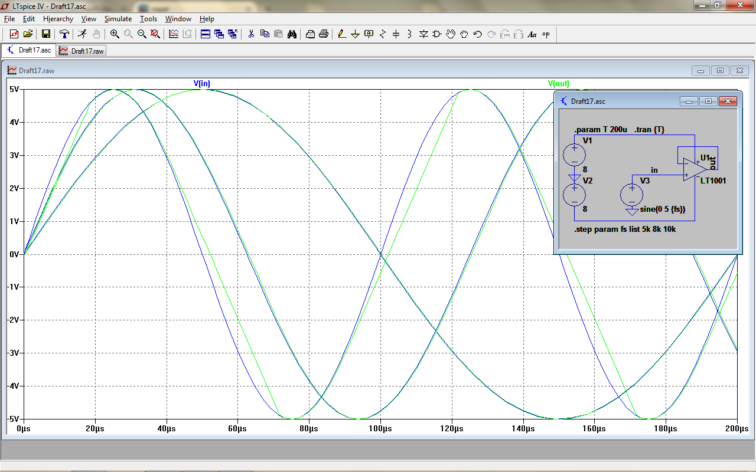
Task: Maximize the Draft17.asc schematic window
Action: pos(709,101)
